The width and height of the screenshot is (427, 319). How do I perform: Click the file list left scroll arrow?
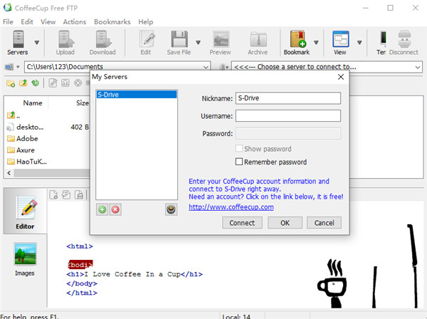tap(9, 173)
